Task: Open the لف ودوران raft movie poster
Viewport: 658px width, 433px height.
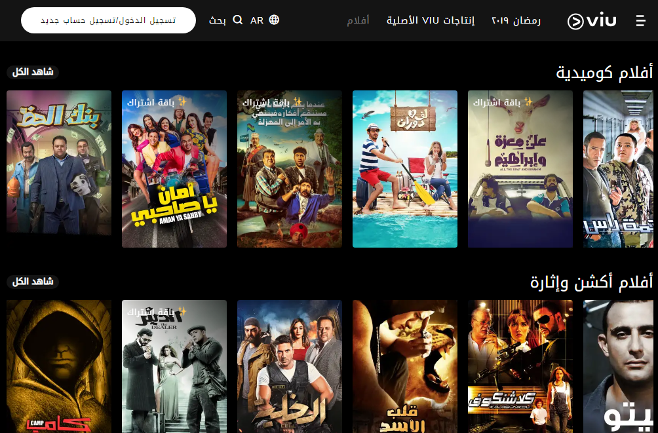Action: 405,168
